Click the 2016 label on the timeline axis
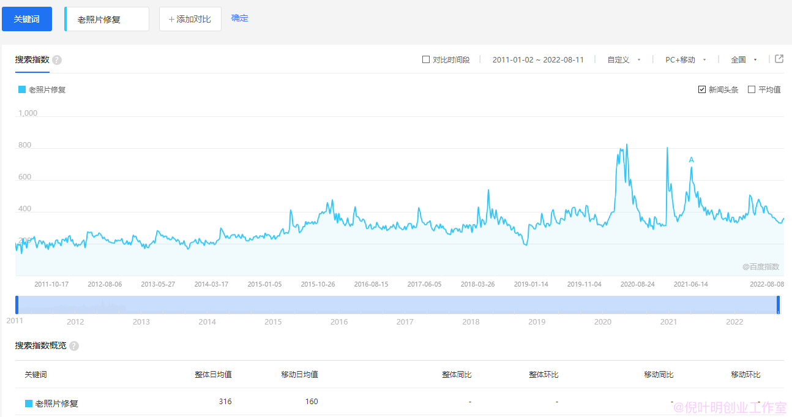The image size is (792, 417). coord(338,321)
